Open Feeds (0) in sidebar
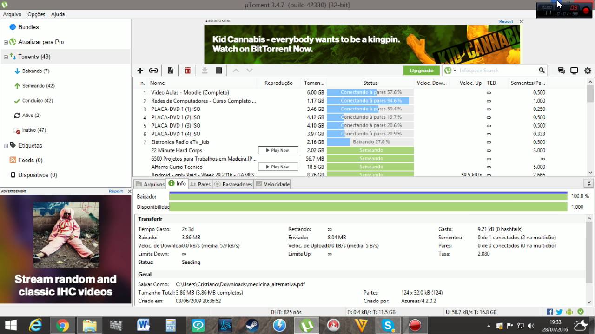595x334 pixels. 30,160
